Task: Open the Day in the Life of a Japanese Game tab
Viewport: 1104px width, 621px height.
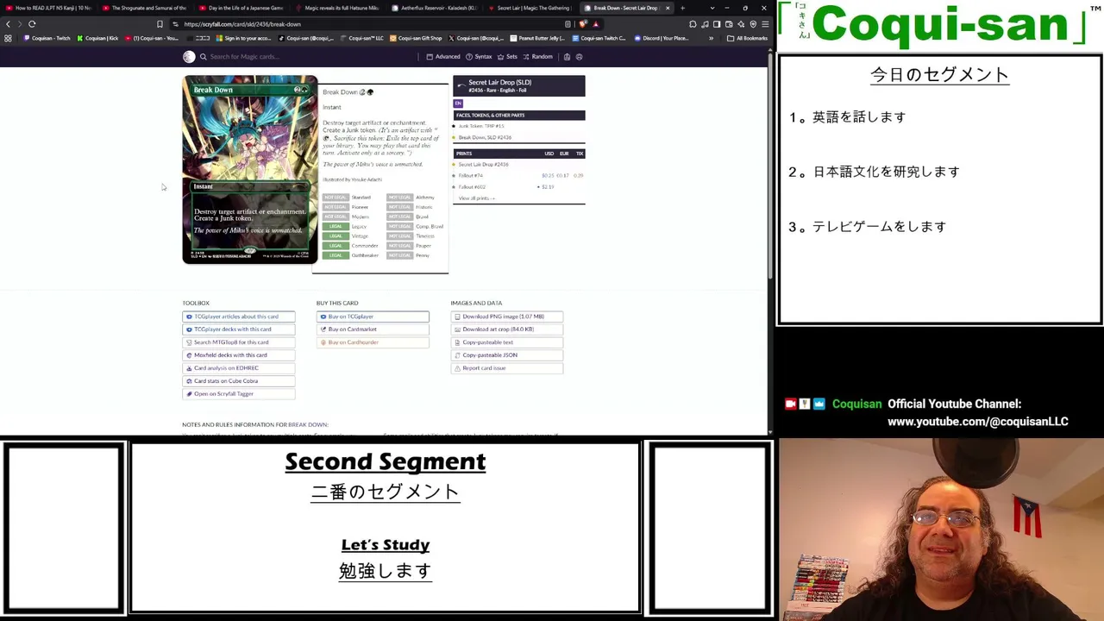Action: (241, 8)
